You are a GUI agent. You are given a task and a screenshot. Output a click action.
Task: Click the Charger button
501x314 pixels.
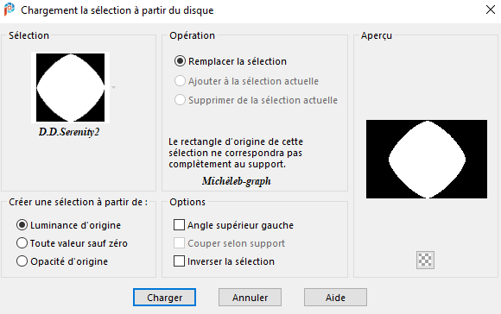coord(164,298)
